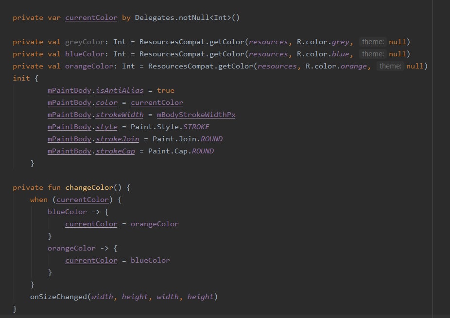Click the theme: hint on the blueColor line

373,54
